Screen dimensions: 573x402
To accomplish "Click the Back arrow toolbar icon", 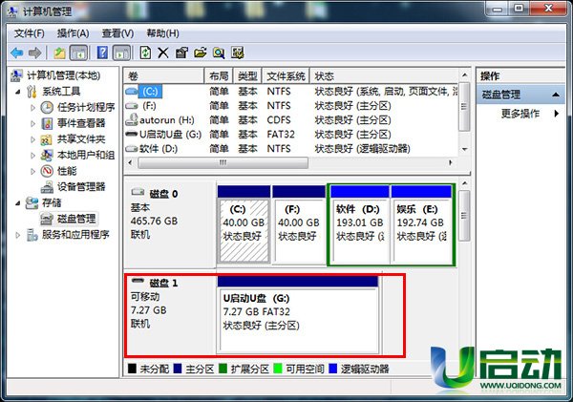I will [x=17, y=53].
